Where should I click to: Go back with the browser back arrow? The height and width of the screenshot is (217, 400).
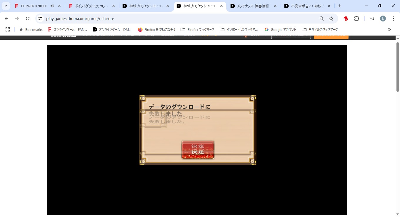[x=6, y=19]
